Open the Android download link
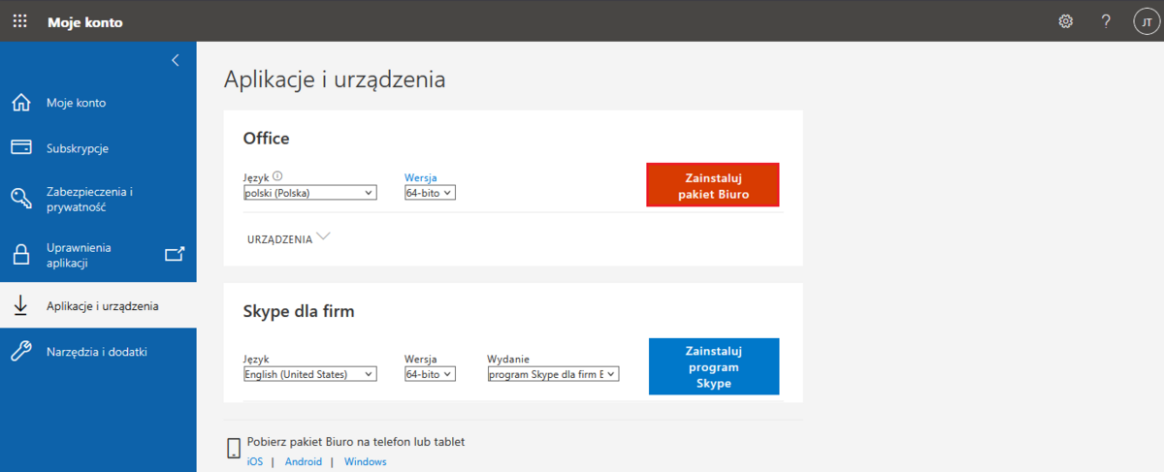The width and height of the screenshot is (1164, 472). pos(304,462)
